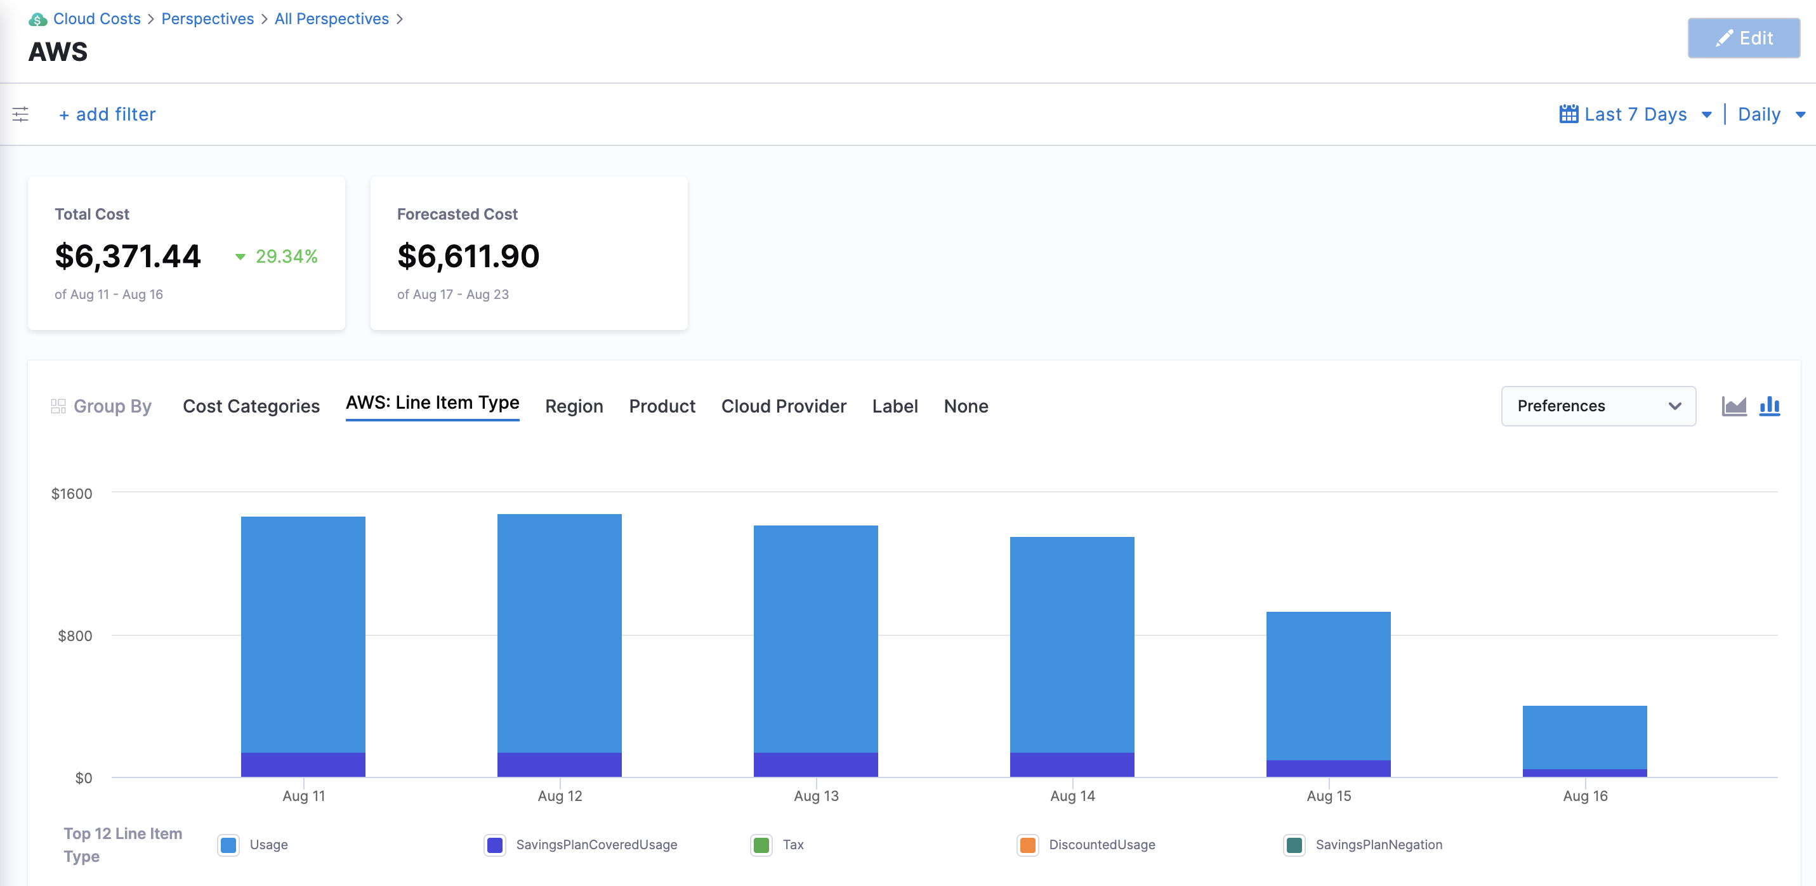Viewport: 1816px width, 886px height.
Task: Go to All Perspectives breadcrumb
Action: tap(331, 19)
